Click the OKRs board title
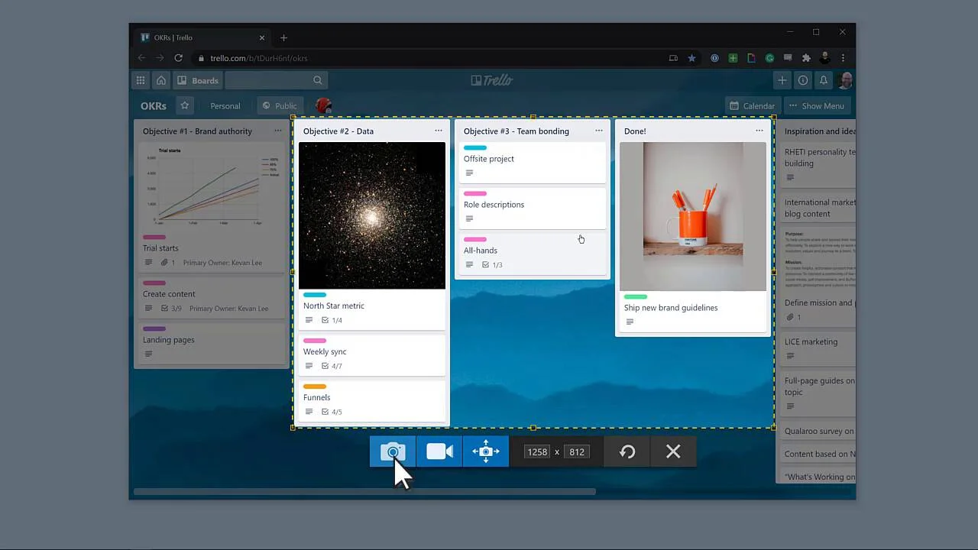The width and height of the screenshot is (978, 550). click(x=154, y=106)
